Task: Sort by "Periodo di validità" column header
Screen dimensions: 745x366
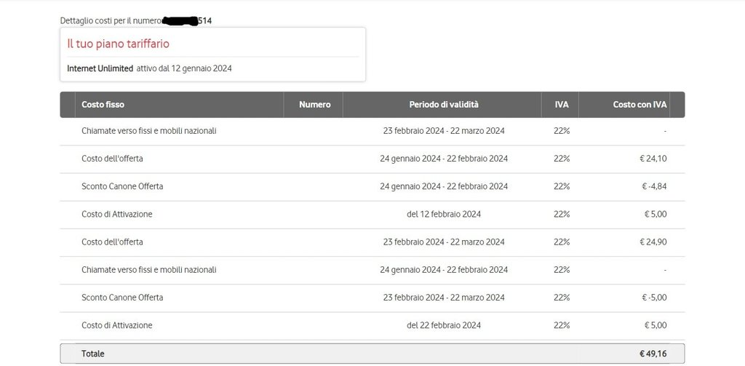Action: [443, 105]
